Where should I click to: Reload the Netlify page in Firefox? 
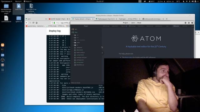[x=33, y=23]
